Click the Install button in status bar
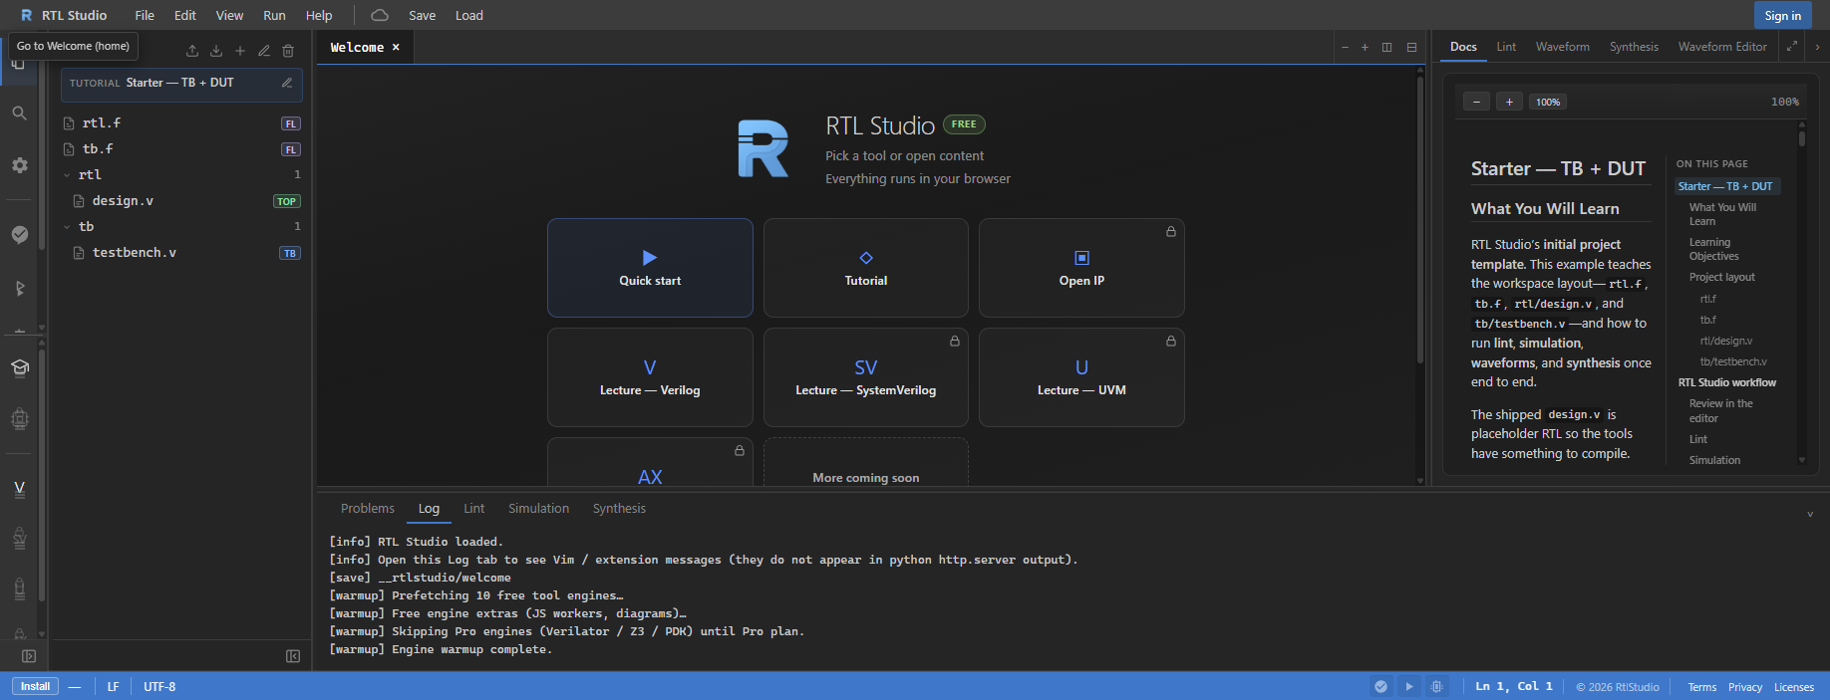 [35, 686]
